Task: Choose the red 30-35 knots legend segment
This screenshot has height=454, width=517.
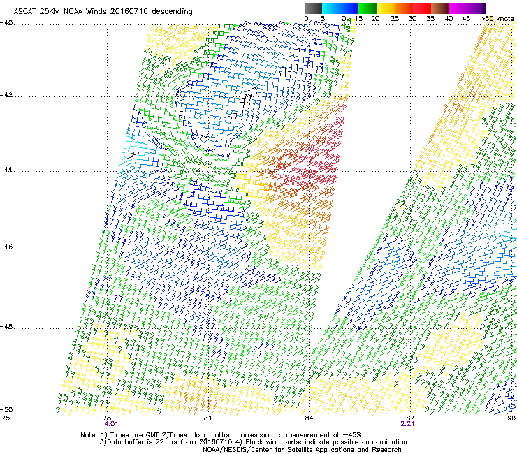Action: [422, 8]
